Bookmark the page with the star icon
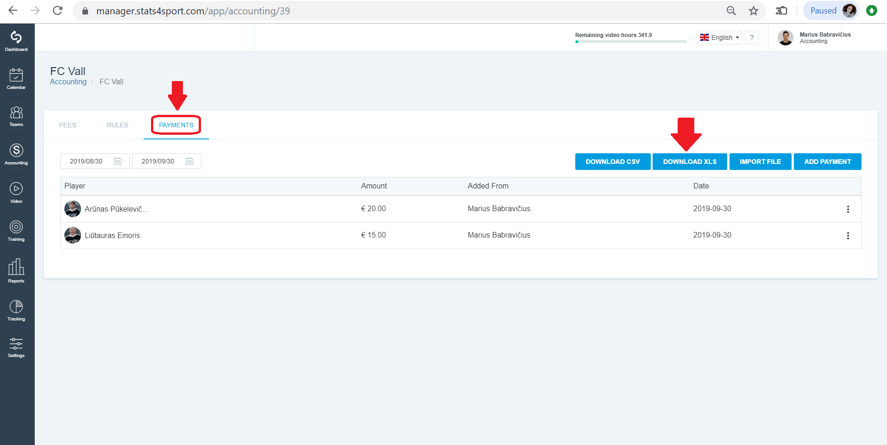This screenshot has width=887, height=445. point(754,11)
